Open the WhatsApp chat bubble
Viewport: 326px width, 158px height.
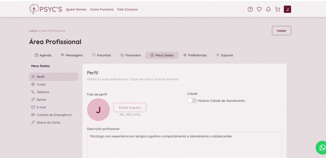click(x=322, y=147)
